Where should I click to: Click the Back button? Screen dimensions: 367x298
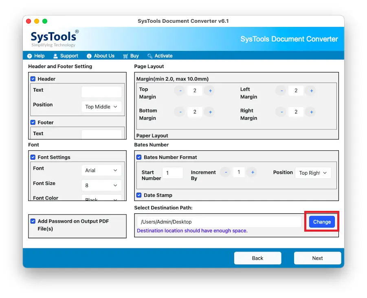coord(257,258)
